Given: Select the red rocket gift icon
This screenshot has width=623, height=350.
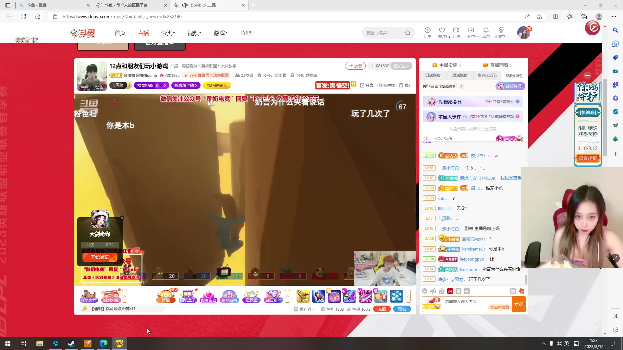Looking at the screenshot, I should 318,296.
